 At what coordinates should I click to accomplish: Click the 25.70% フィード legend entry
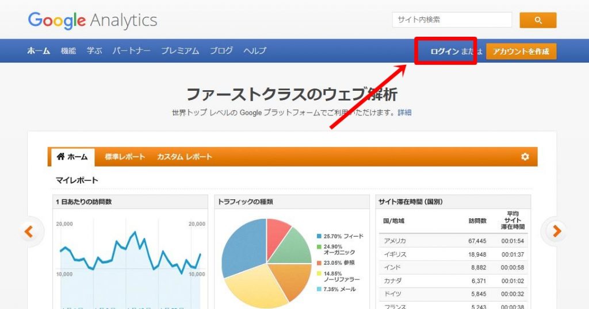pos(340,236)
